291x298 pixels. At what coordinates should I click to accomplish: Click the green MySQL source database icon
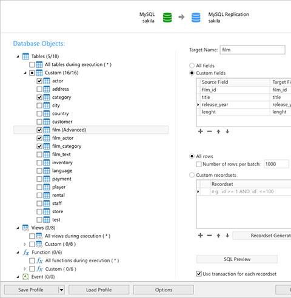[167, 18]
